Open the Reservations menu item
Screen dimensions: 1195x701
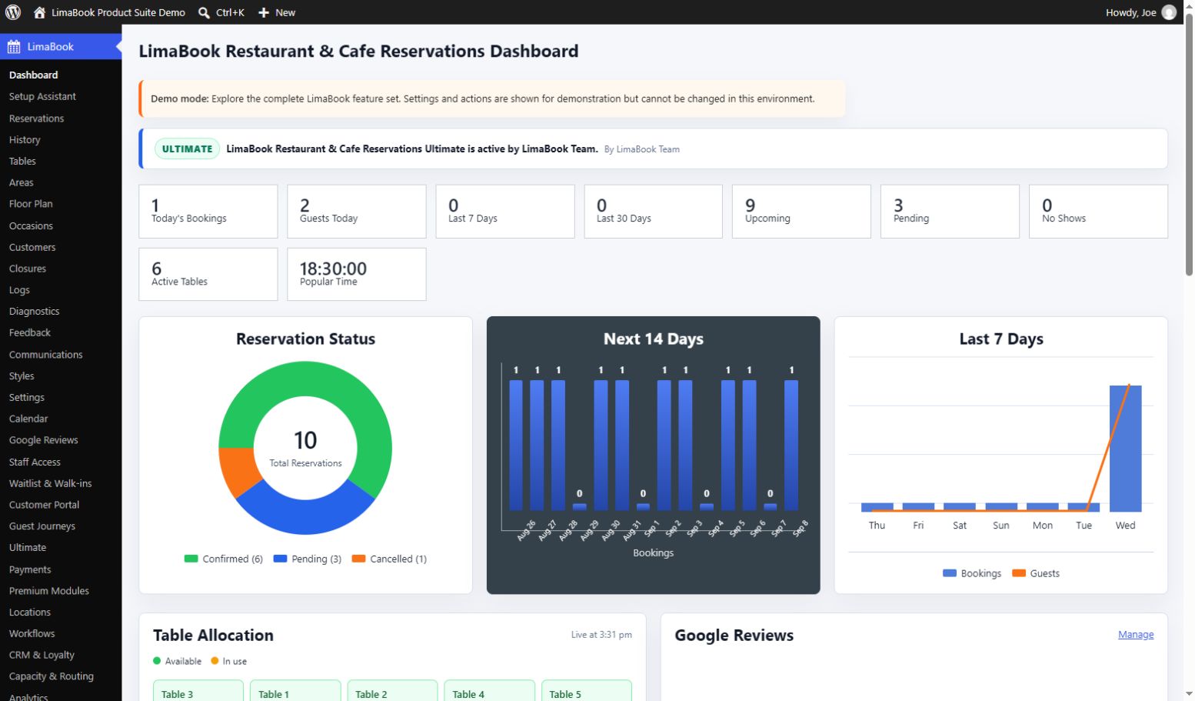(x=36, y=119)
